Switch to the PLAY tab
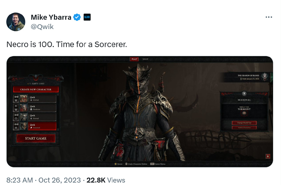 [x=134, y=59]
